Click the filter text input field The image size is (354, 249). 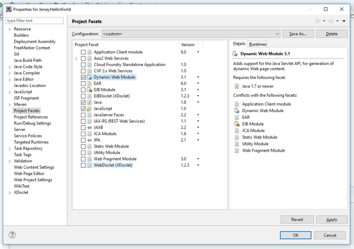coord(35,21)
